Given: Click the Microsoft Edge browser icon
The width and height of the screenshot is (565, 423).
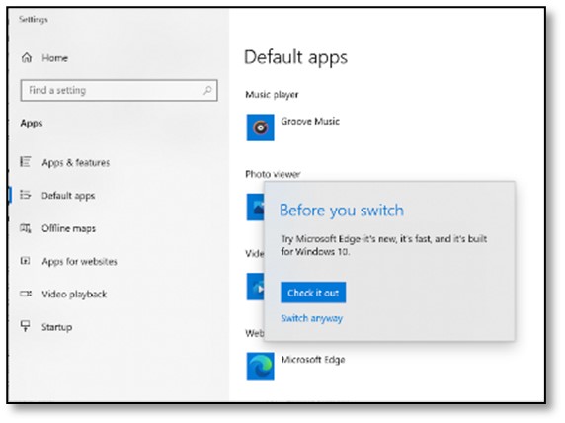Looking at the screenshot, I should (x=260, y=366).
